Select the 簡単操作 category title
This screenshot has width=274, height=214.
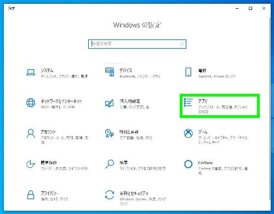49,162
